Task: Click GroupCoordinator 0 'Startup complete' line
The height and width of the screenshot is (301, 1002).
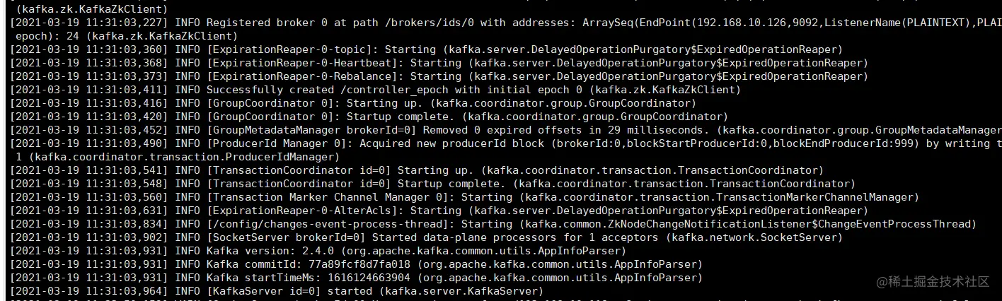Action: point(364,117)
